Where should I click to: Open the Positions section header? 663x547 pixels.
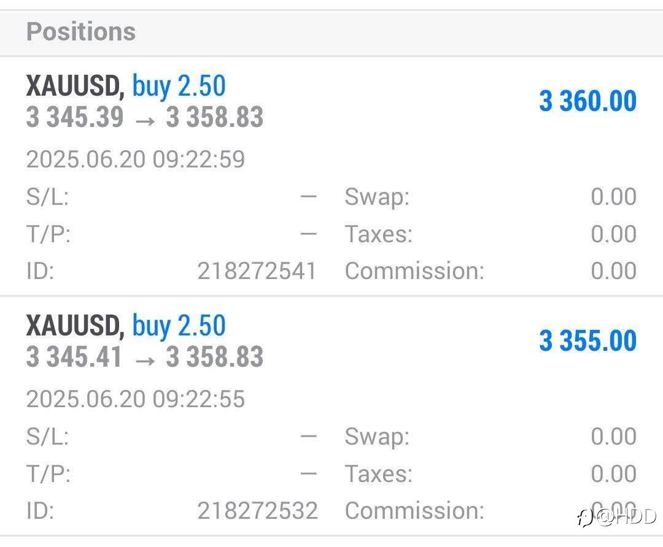pos(331,33)
